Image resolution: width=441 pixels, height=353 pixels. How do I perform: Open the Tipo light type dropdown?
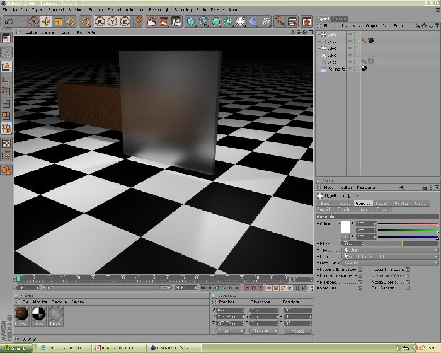[x=390, y=250]
